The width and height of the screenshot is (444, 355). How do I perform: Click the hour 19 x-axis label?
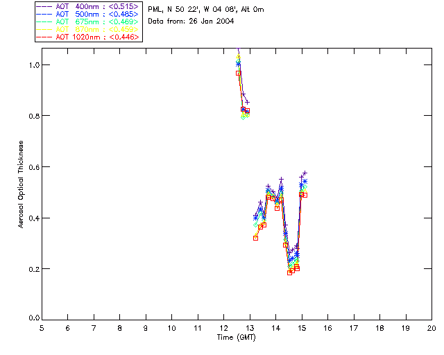(x=406, y=328)
